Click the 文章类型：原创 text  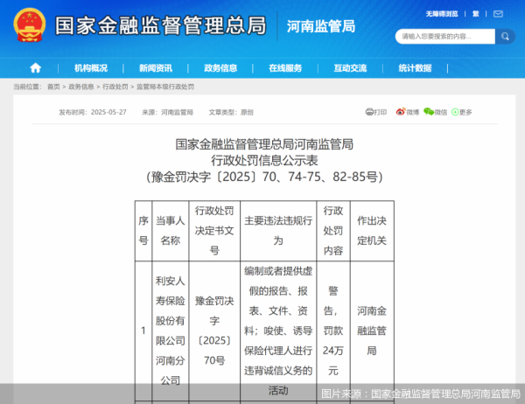(231, 112)
